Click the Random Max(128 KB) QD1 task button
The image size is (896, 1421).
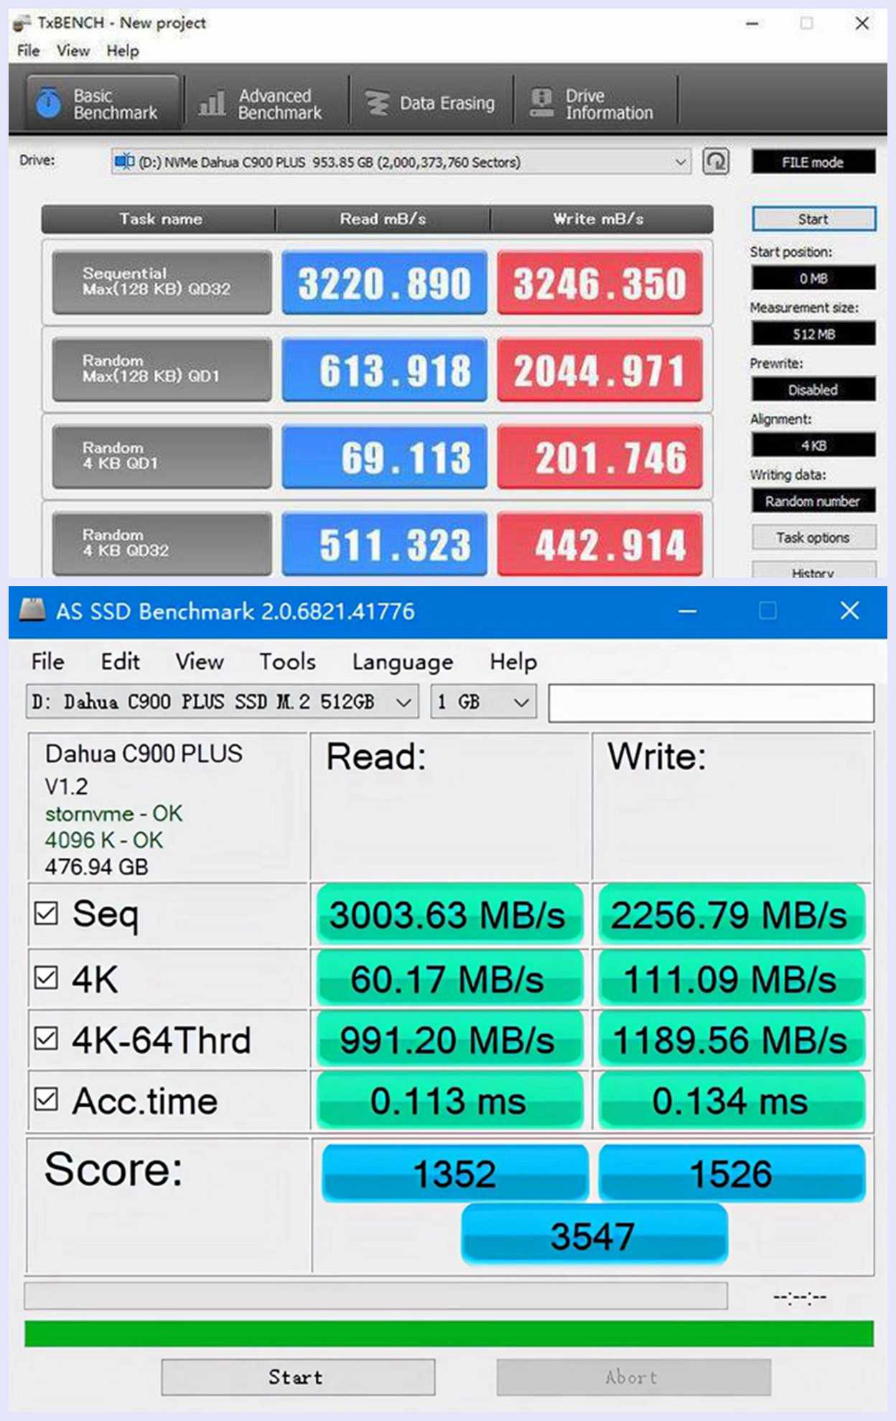[162, 369]
